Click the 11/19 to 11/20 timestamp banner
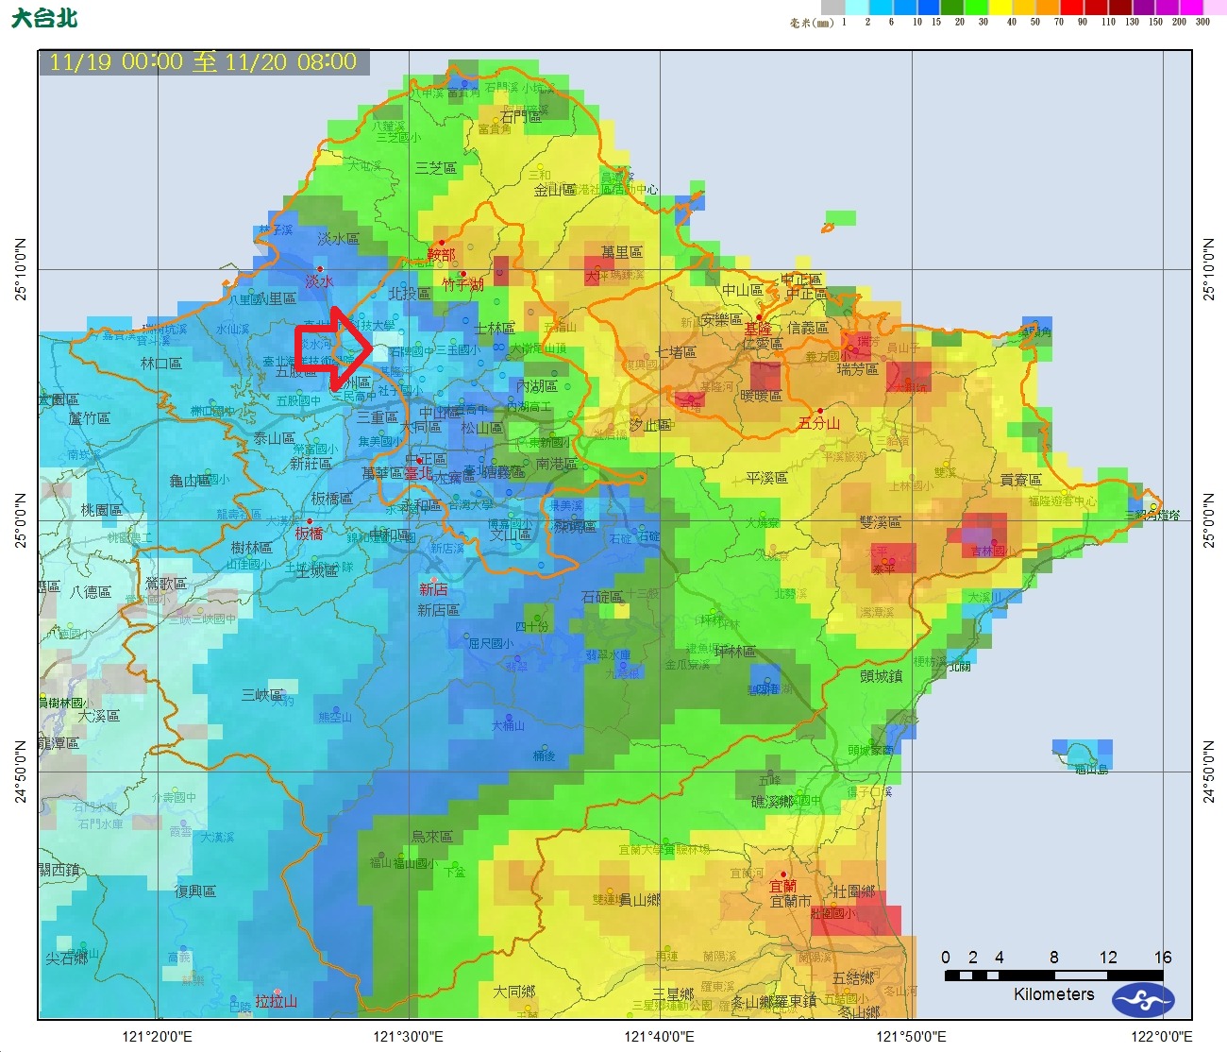Image resolution: width=1227 pixels, height=1052 pixels. coord(203,62)
